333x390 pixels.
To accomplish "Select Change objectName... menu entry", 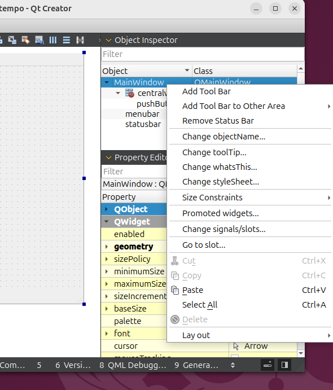I will [x=251, y=137].
